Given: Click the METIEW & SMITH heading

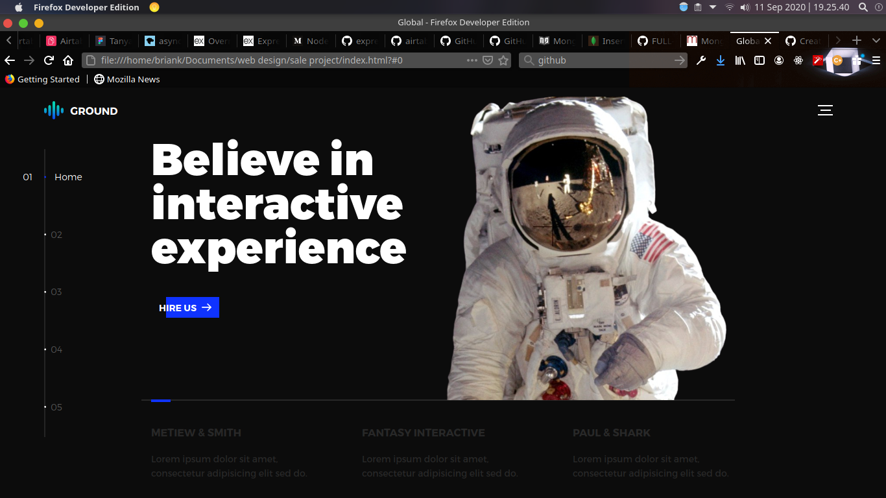Looking at the screenshot, I should point(196,433).
